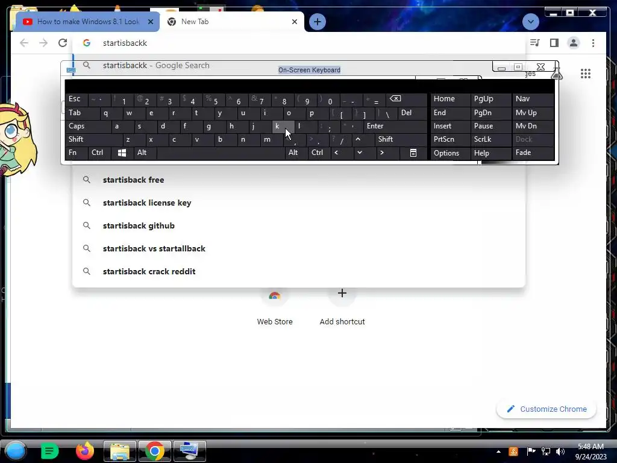Screen dimensions: 617x463
Task: Select suggestion startisback license key
Action: pyautogui.click(x=299, y=203)
